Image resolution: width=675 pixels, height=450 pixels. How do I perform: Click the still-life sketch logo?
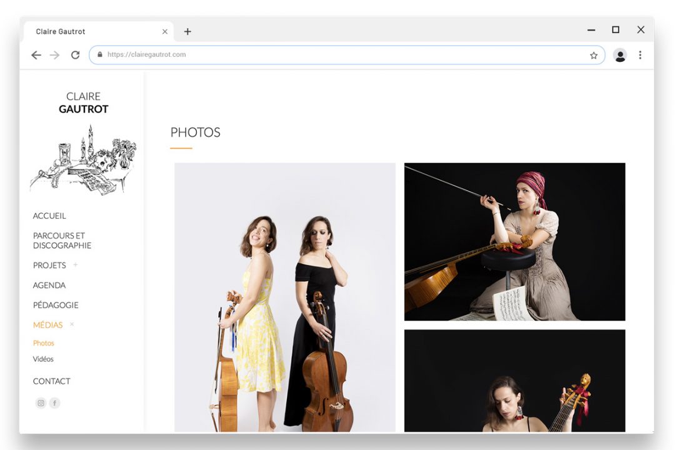click(x=83, y=159)
